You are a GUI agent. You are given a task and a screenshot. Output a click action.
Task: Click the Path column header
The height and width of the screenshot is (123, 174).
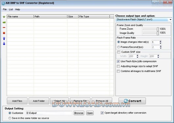(51, 16)
